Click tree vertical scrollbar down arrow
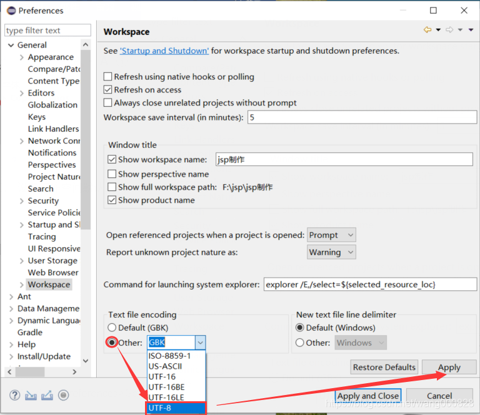The image size is (480, 415). [x=86, y=361]
